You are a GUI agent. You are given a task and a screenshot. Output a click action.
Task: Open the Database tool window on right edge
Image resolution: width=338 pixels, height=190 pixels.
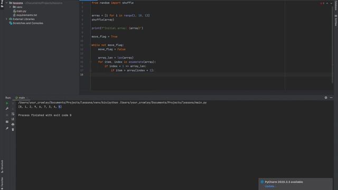tap(336, 5)
